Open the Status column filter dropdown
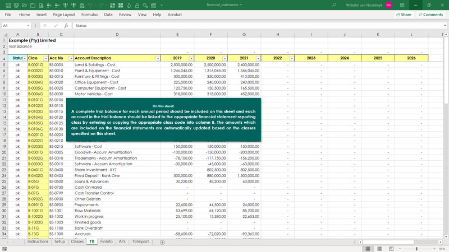 [25, 58]
